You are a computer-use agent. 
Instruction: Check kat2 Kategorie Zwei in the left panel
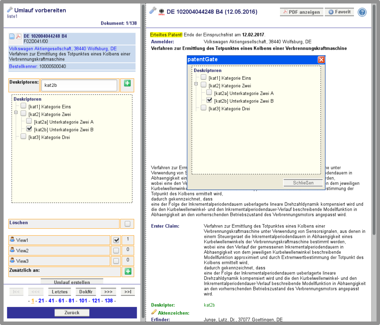click(x=23, y=113)
